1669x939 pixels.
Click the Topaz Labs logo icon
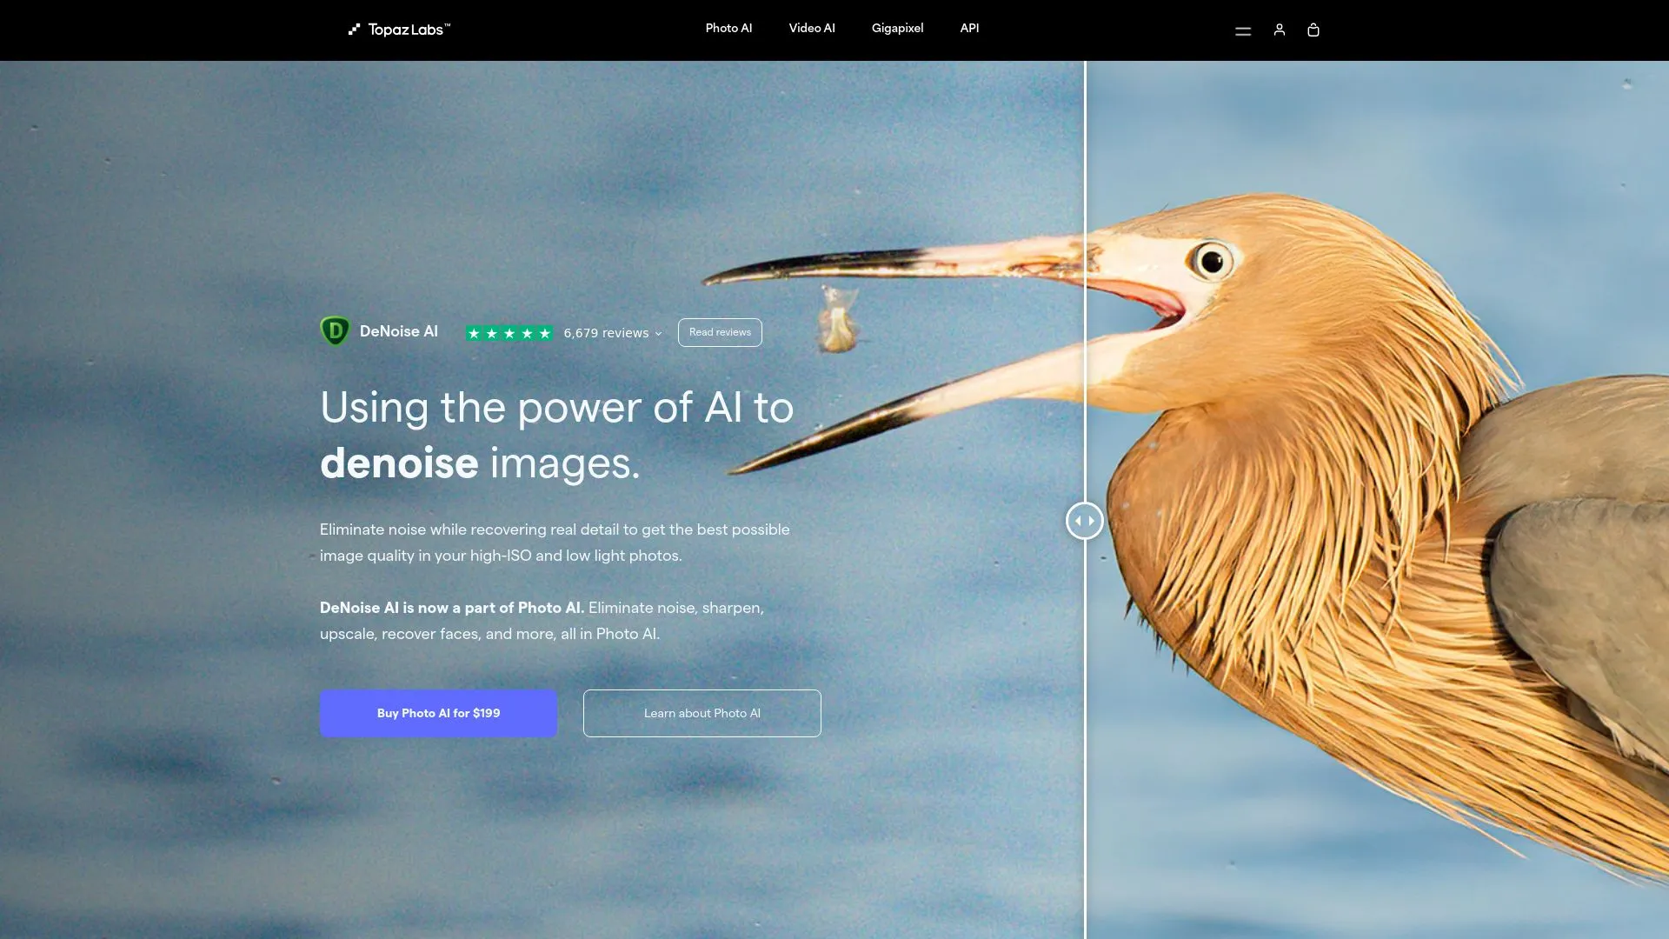coord(353,29)
